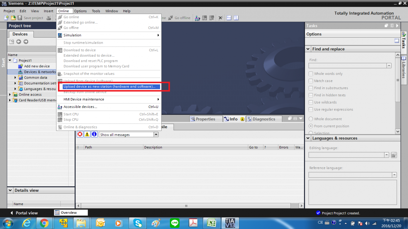This screenshot has height=229, width=408.
Task: Click the options view icon under Options
Action: pyautogui.click(x=397, y=41)
